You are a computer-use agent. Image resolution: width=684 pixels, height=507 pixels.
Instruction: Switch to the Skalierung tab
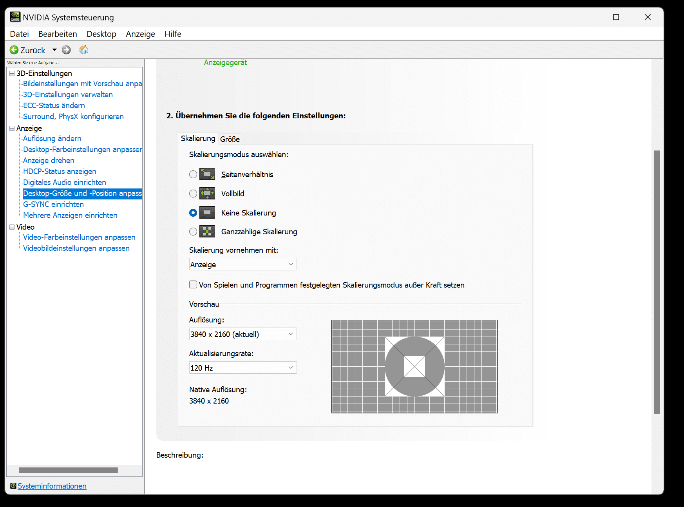point(198,138)
